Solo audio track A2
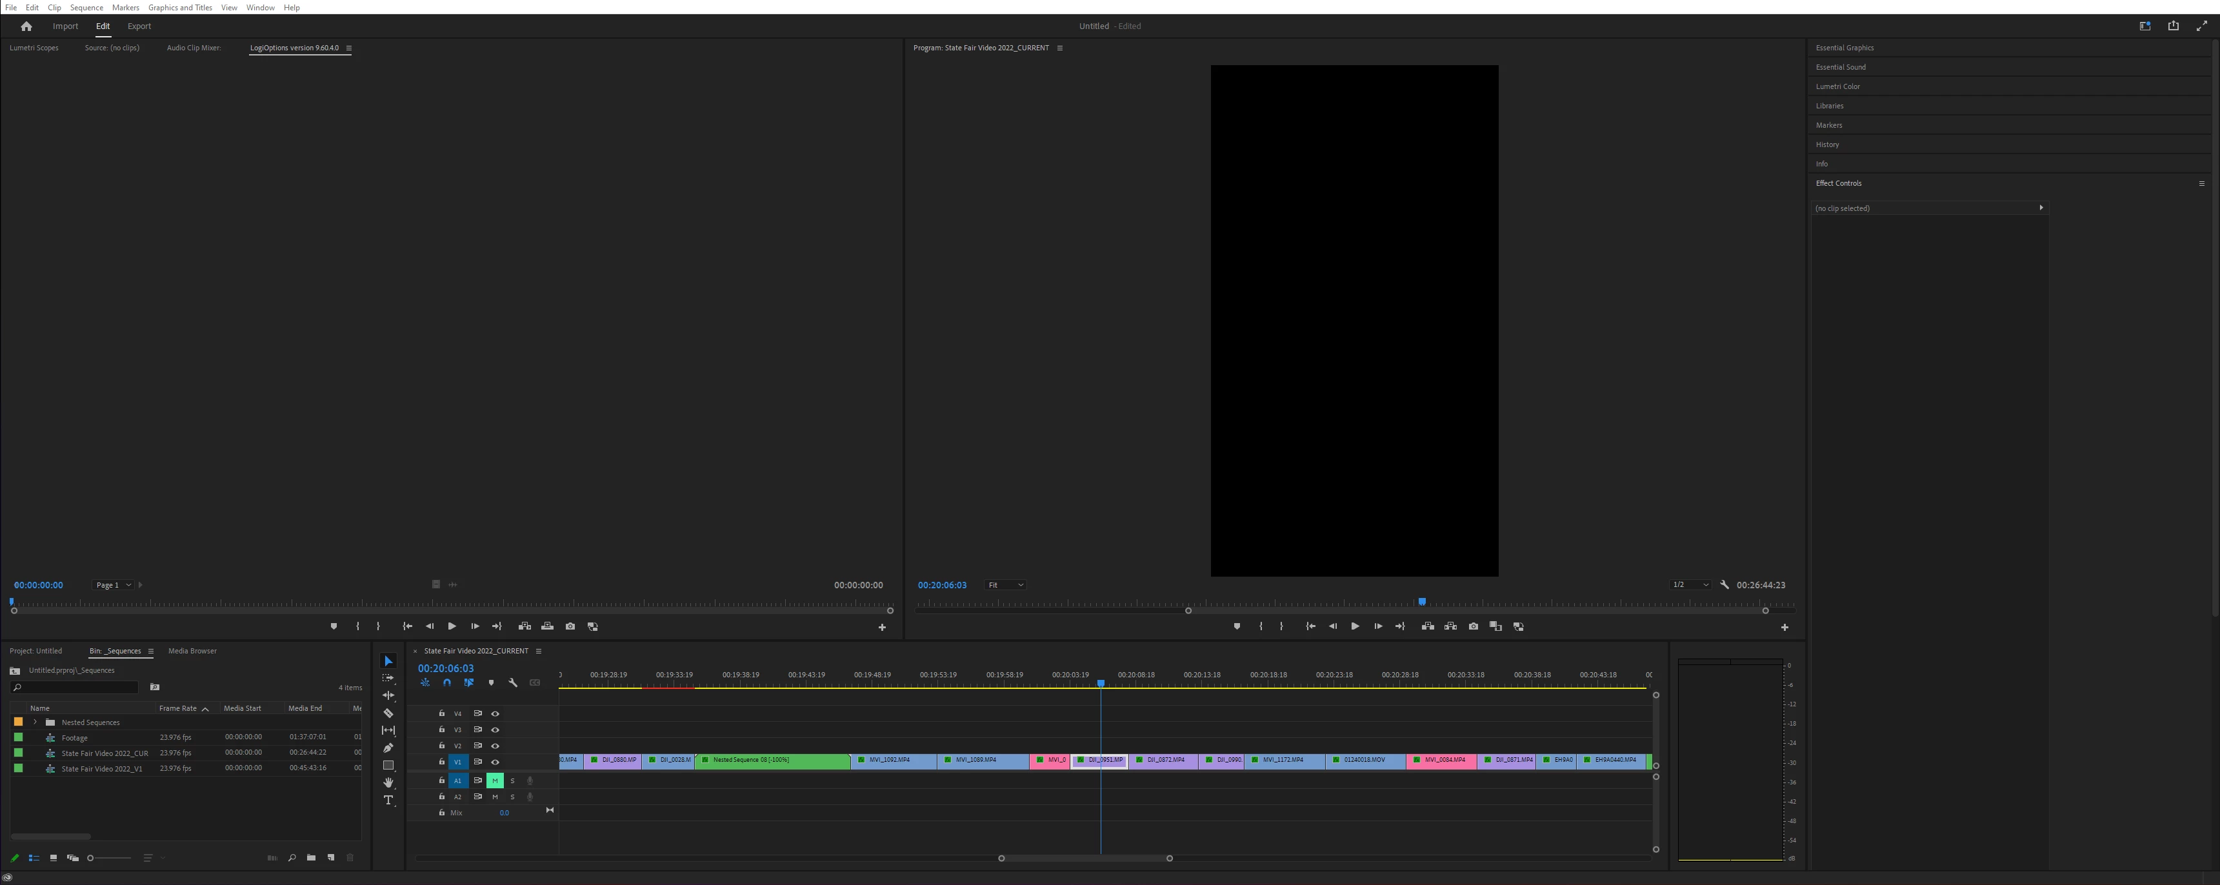The height and width of the screenshot is (885, 2220). point(512,797)
